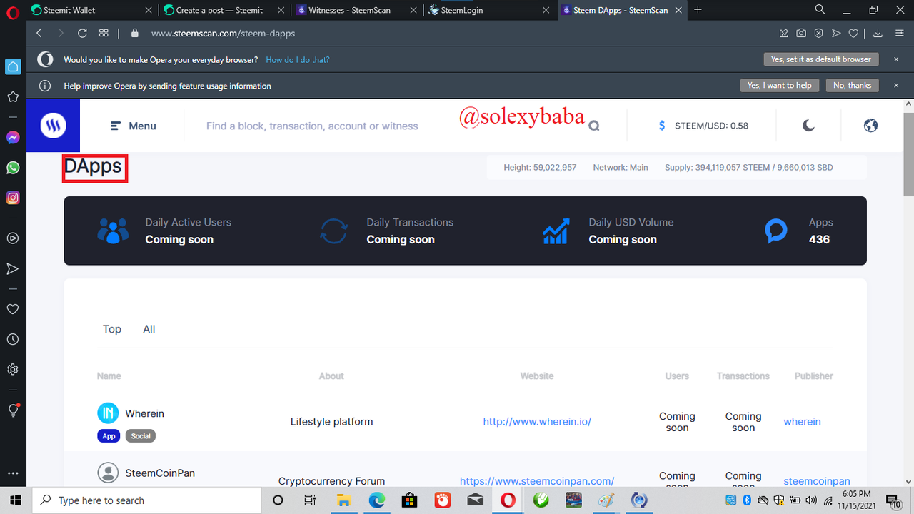Open Task View on taskbar

(310, 500)
